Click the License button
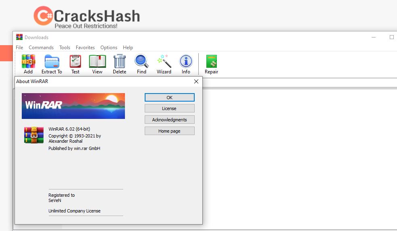Image resolution: width=397 pixels, height=231 pixels. (x=170, y=108)
